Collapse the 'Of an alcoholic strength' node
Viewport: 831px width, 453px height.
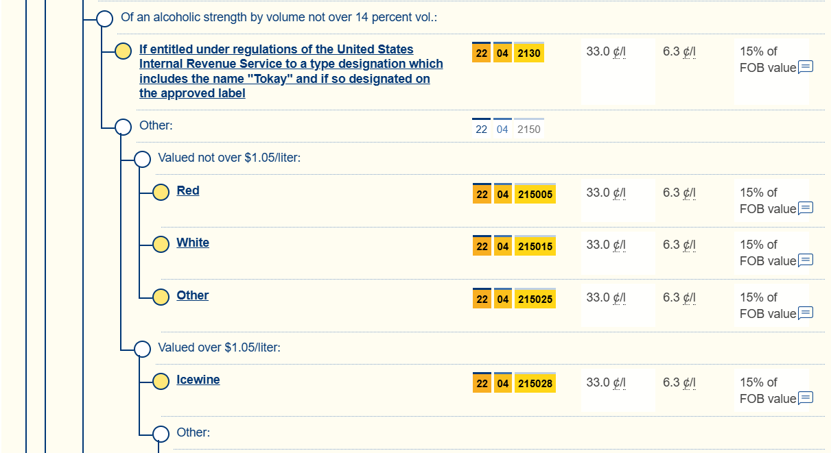pyautogui.click(x=105, y=19)
